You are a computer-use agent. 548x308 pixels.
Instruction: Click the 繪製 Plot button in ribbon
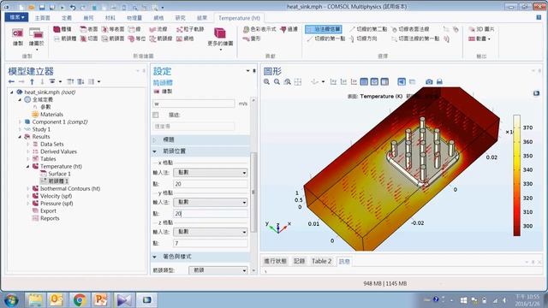coord(17,37)
